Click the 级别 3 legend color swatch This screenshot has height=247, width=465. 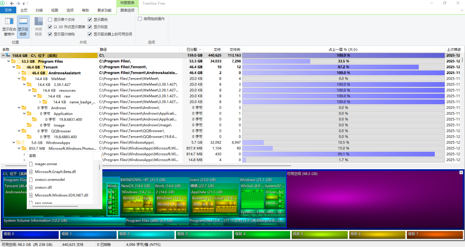tap(204, 234)
